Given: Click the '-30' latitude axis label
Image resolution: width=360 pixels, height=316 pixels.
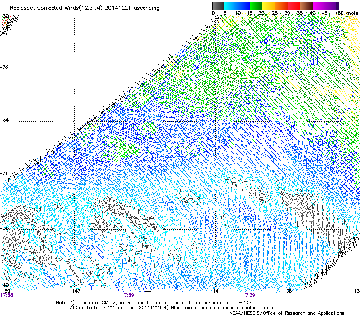Looking at the screenshot, I should tap(4, 16).
